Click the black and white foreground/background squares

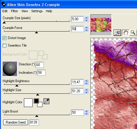coord(38,103)
